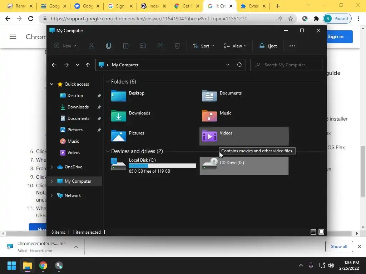366x274 pixels.
Task: Open the New item dropdown
Action: tap(65, 46)
